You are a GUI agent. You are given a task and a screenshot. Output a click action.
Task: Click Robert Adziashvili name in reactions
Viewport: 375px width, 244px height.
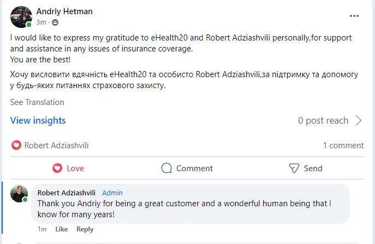pos(56,146)
